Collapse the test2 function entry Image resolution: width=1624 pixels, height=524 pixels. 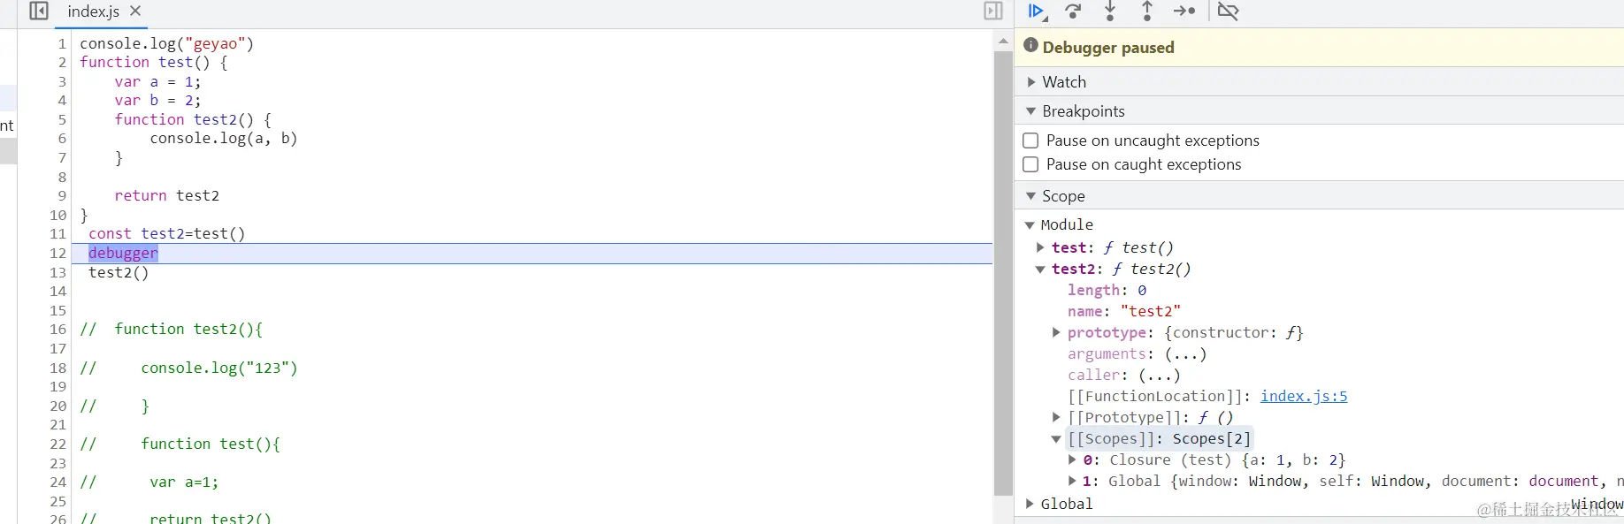click(1040, 269)
